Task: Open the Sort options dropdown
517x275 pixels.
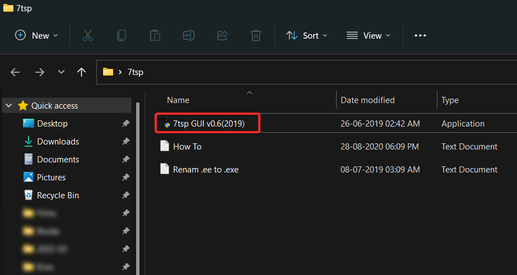Action: click(x=307, y=35)
